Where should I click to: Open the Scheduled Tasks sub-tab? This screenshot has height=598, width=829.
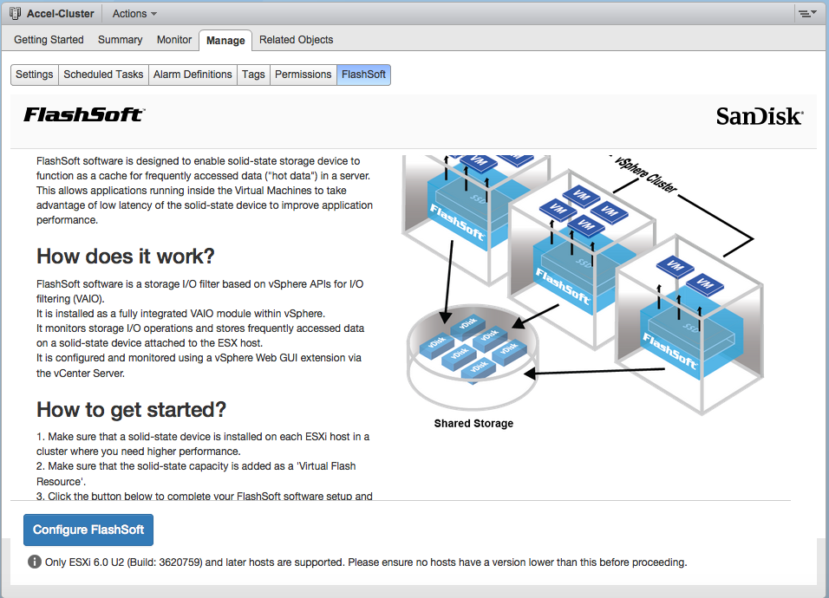(x=103, y=75)
